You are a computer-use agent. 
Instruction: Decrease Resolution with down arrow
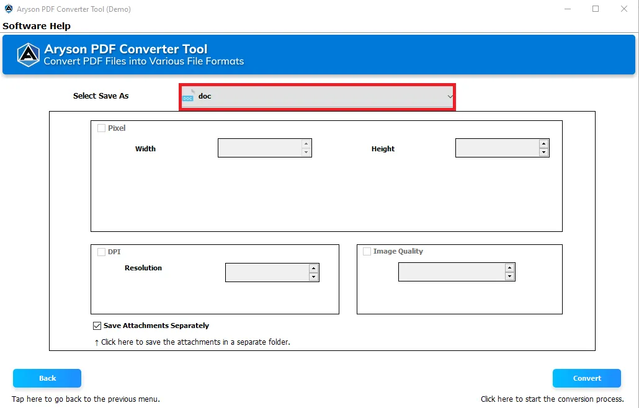313,277
